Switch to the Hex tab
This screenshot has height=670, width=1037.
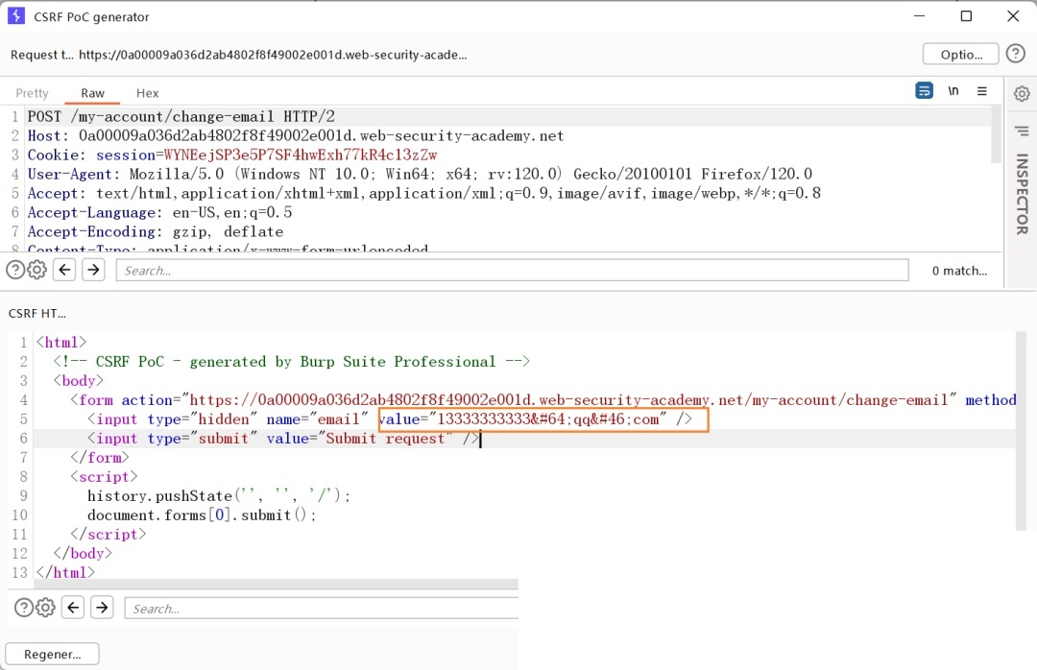[148, 93]
